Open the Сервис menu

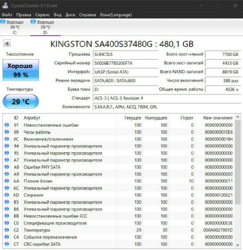42,15
